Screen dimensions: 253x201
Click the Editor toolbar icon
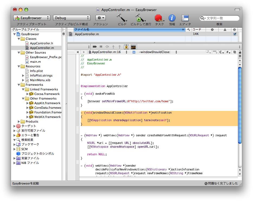click(185, 18)
